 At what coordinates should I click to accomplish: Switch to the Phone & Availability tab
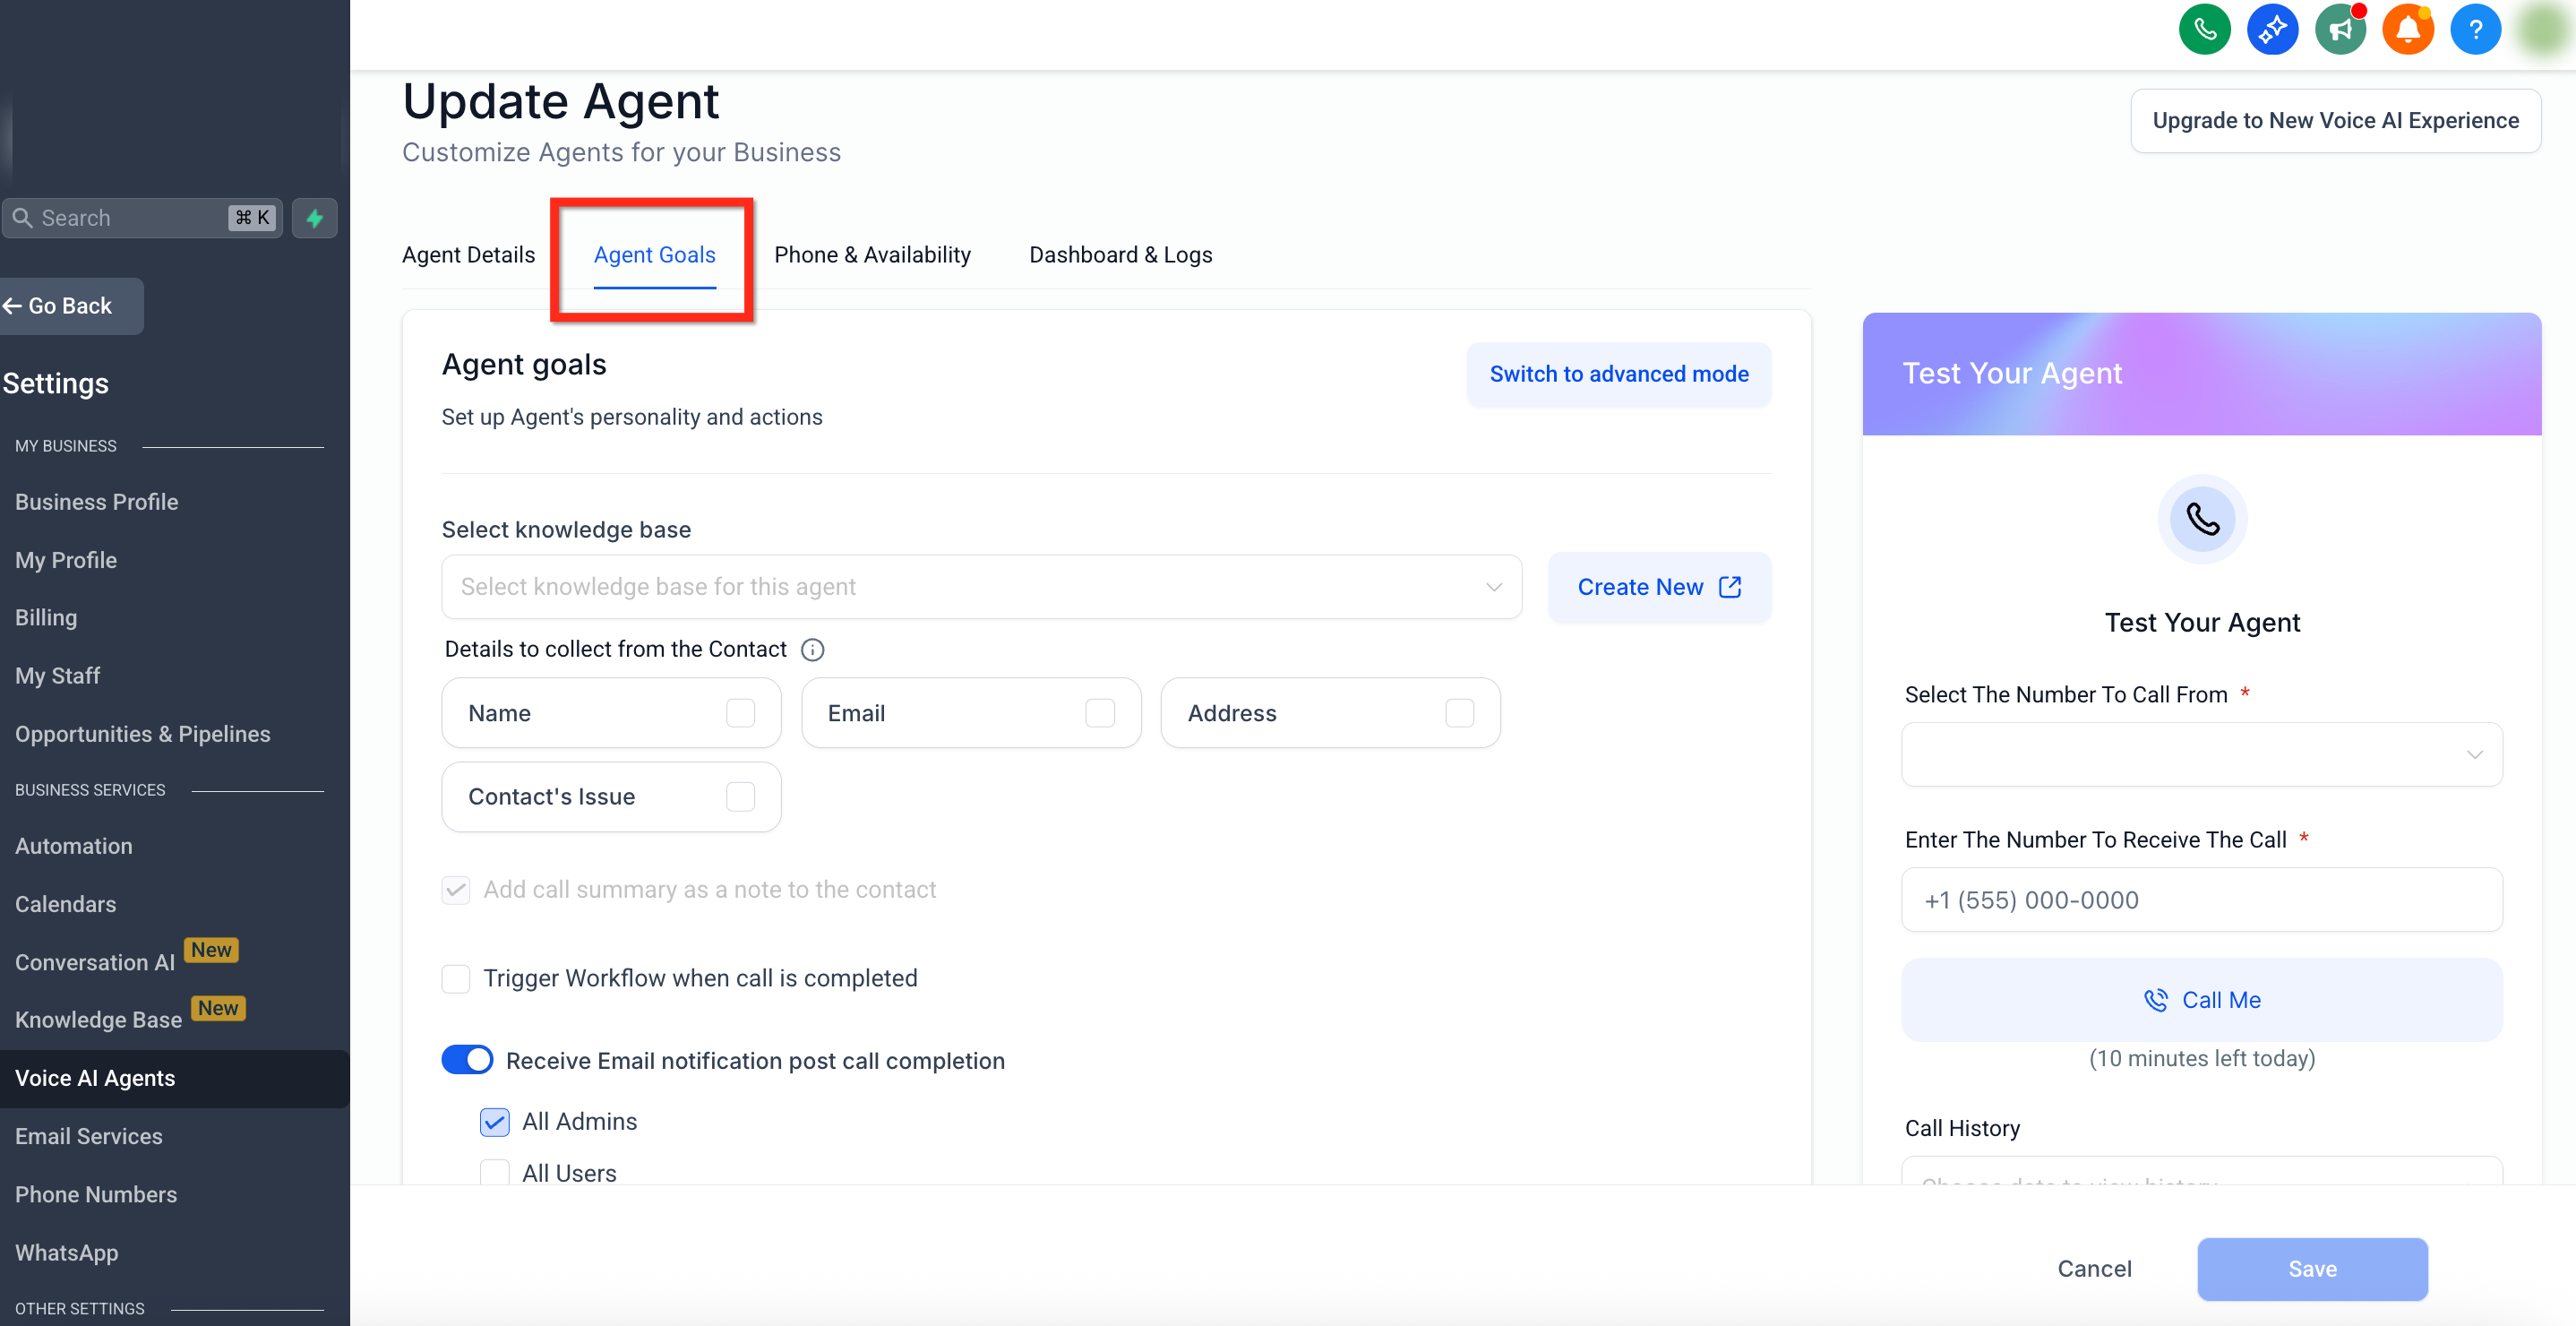872,255
